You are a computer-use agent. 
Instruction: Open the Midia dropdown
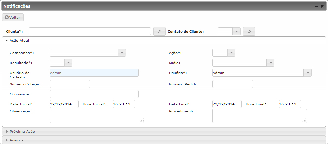[270, 63]
